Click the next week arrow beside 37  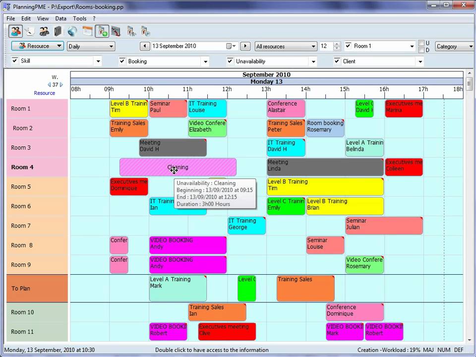(x=61, y=85)
